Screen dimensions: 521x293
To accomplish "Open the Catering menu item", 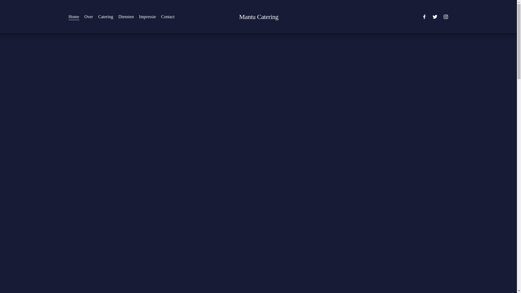I will (106, 17).
